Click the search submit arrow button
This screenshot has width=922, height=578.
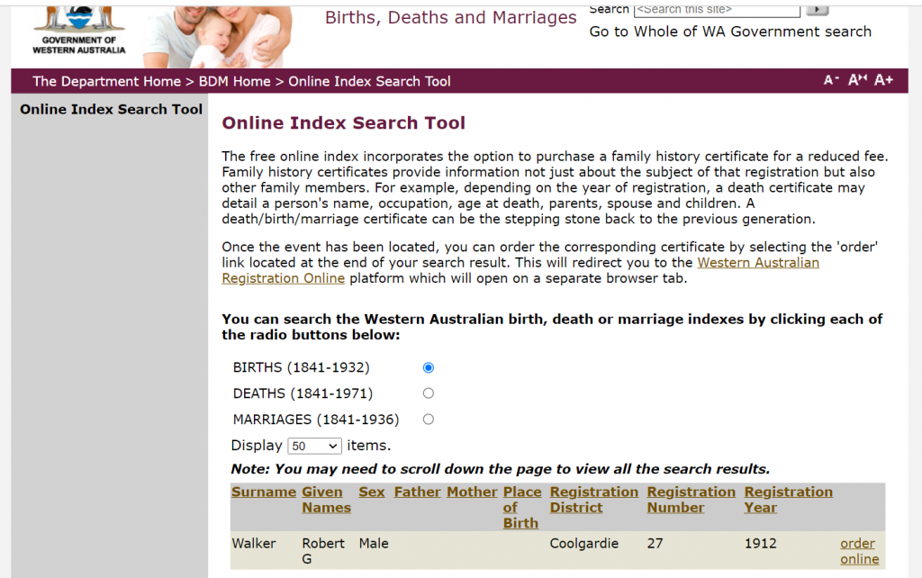pyautogui.click(x=817, y=10)
